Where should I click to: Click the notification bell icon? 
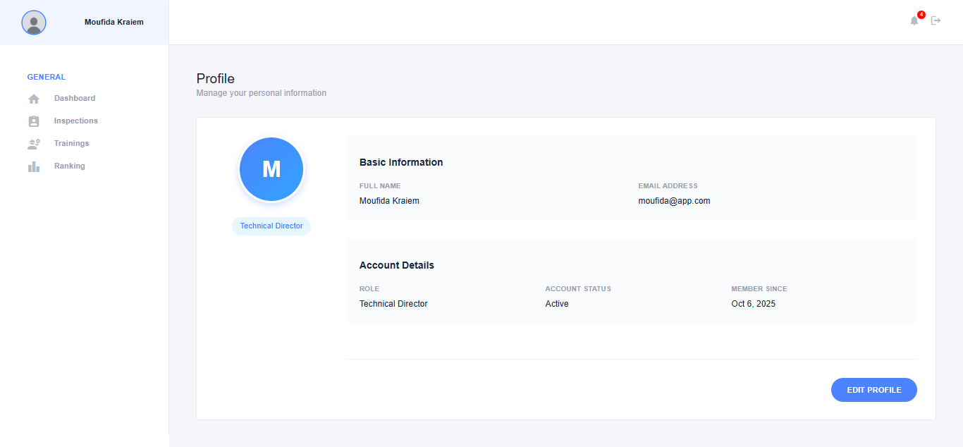coord(914,21)
